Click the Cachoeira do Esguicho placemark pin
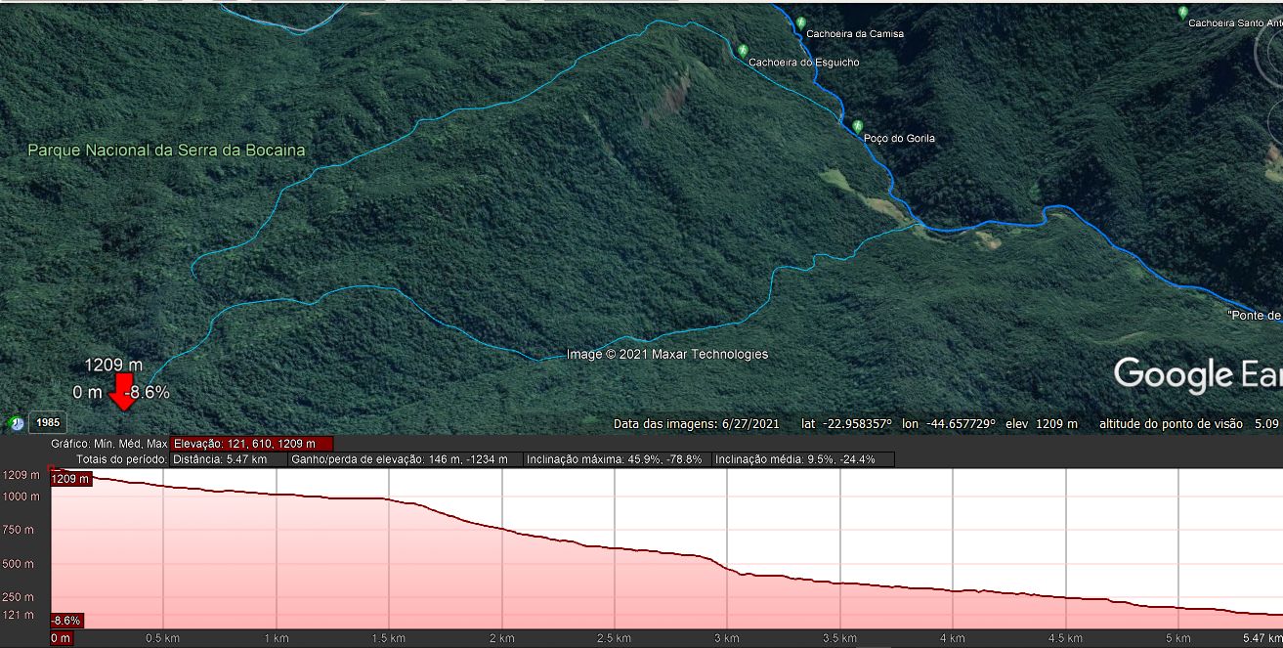 pos(743,50)
